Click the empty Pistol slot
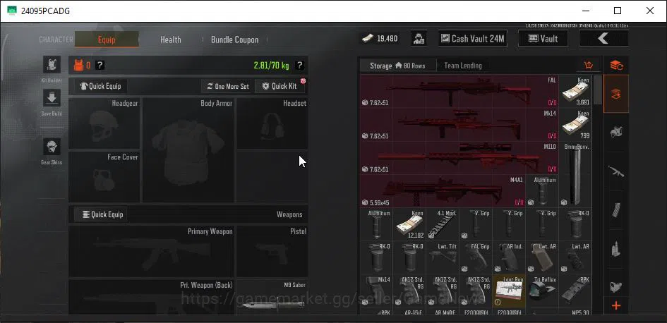The height and width of the screenshot is (323, 667). (x=272, y=252)
